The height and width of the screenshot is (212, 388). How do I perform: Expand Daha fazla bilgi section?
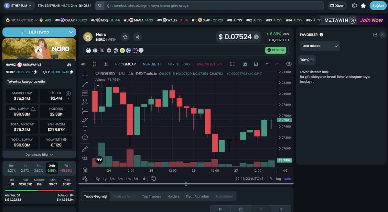(x=39, y=155)
